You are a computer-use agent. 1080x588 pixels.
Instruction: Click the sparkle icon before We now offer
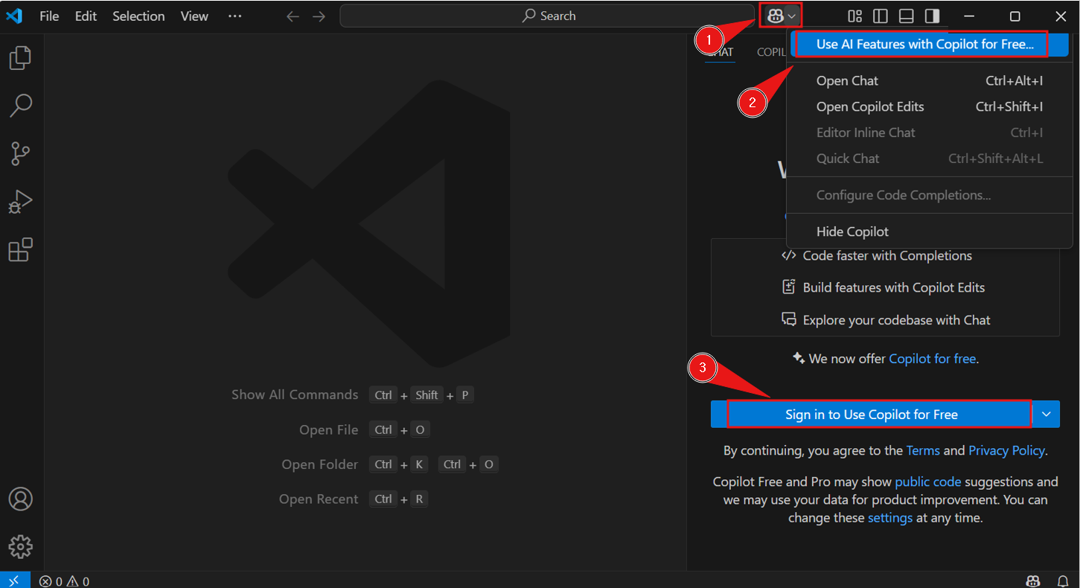(x=799, y=358)
